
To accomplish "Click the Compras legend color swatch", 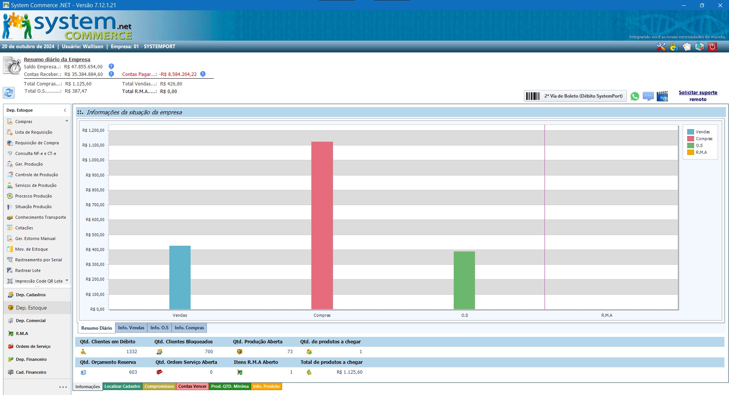I will [x=690, y=139].
